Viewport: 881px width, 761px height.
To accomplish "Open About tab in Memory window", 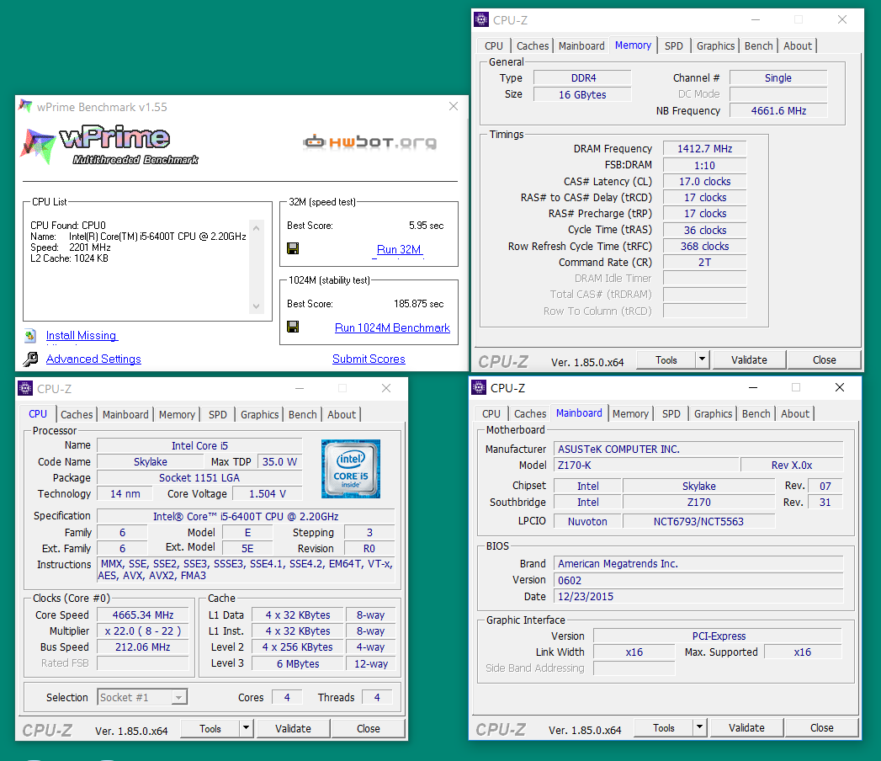I will click(x=798, y=46).
